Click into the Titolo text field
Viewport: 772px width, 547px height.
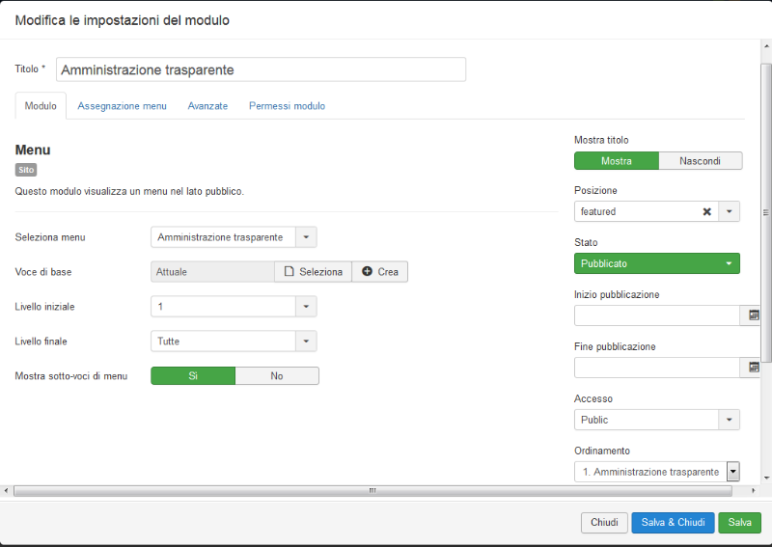coord(261,69)
